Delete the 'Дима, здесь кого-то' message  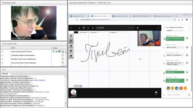click(187, 63)
